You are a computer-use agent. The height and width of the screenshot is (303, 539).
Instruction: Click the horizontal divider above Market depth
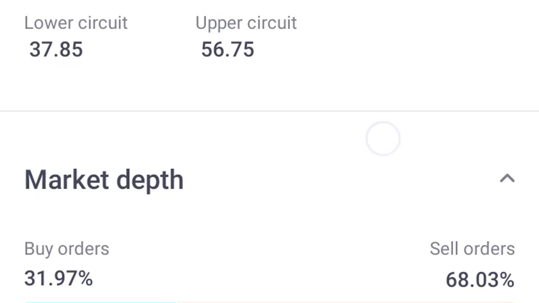coord(269,111)
